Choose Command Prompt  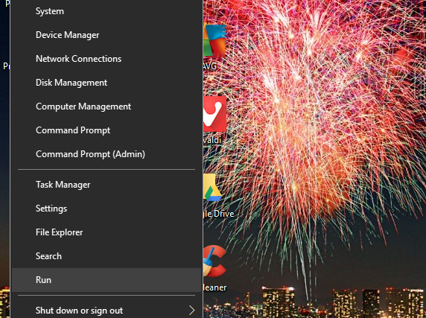106,130
